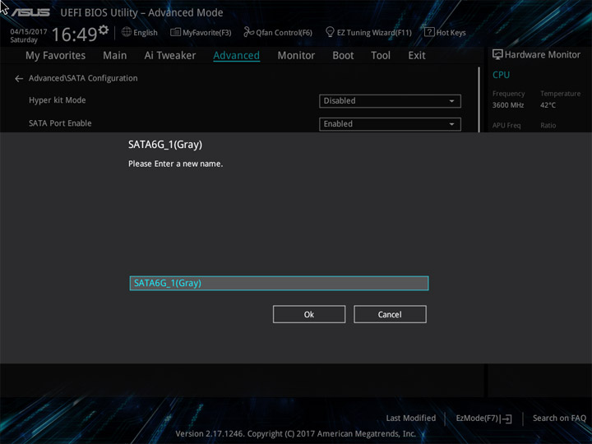
Task: Cancel the rename dialog
Action: click(x=390, y=314)
